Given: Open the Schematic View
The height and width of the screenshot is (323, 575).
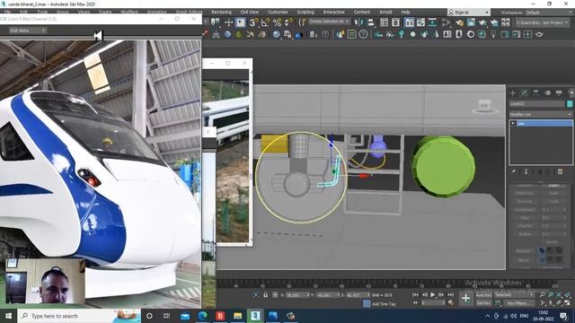Looking at the screenshot, I should tap(432, 22).
